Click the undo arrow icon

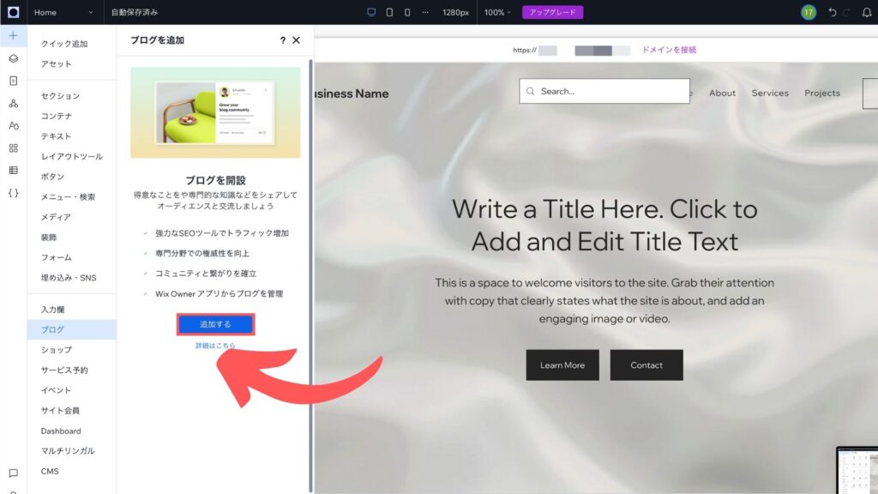coord(833,12)
